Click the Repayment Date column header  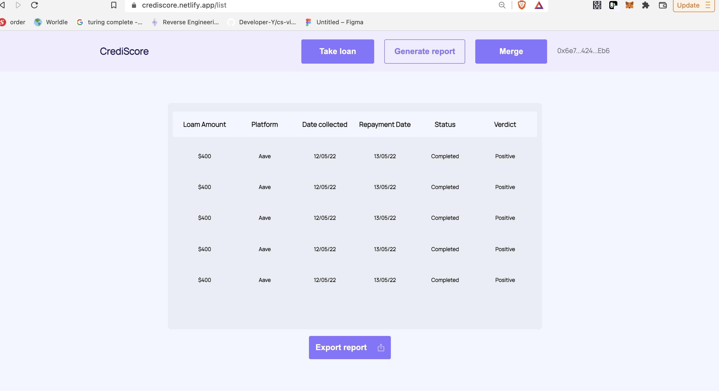385,124
